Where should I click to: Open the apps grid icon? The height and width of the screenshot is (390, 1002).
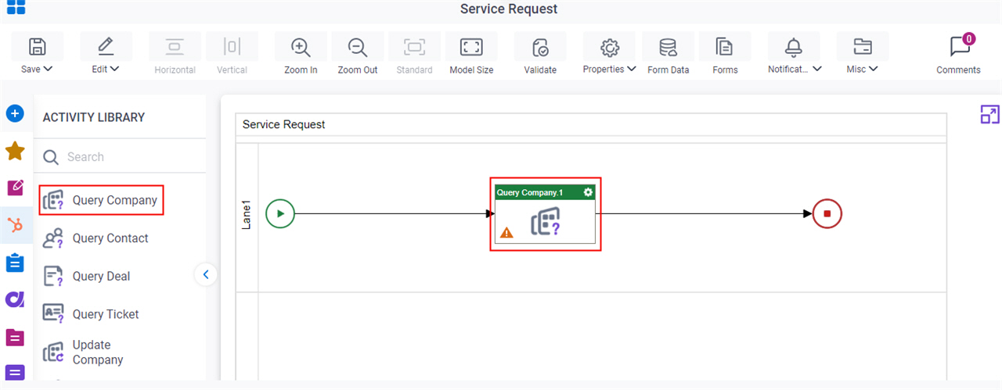click(16, 8)
